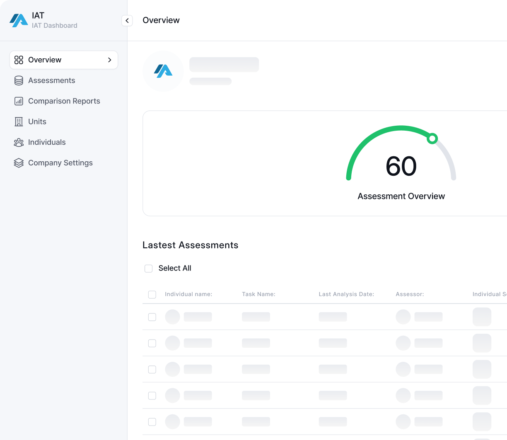Click the Individuals people icon

pyautogui.click(x=19, y=143)
